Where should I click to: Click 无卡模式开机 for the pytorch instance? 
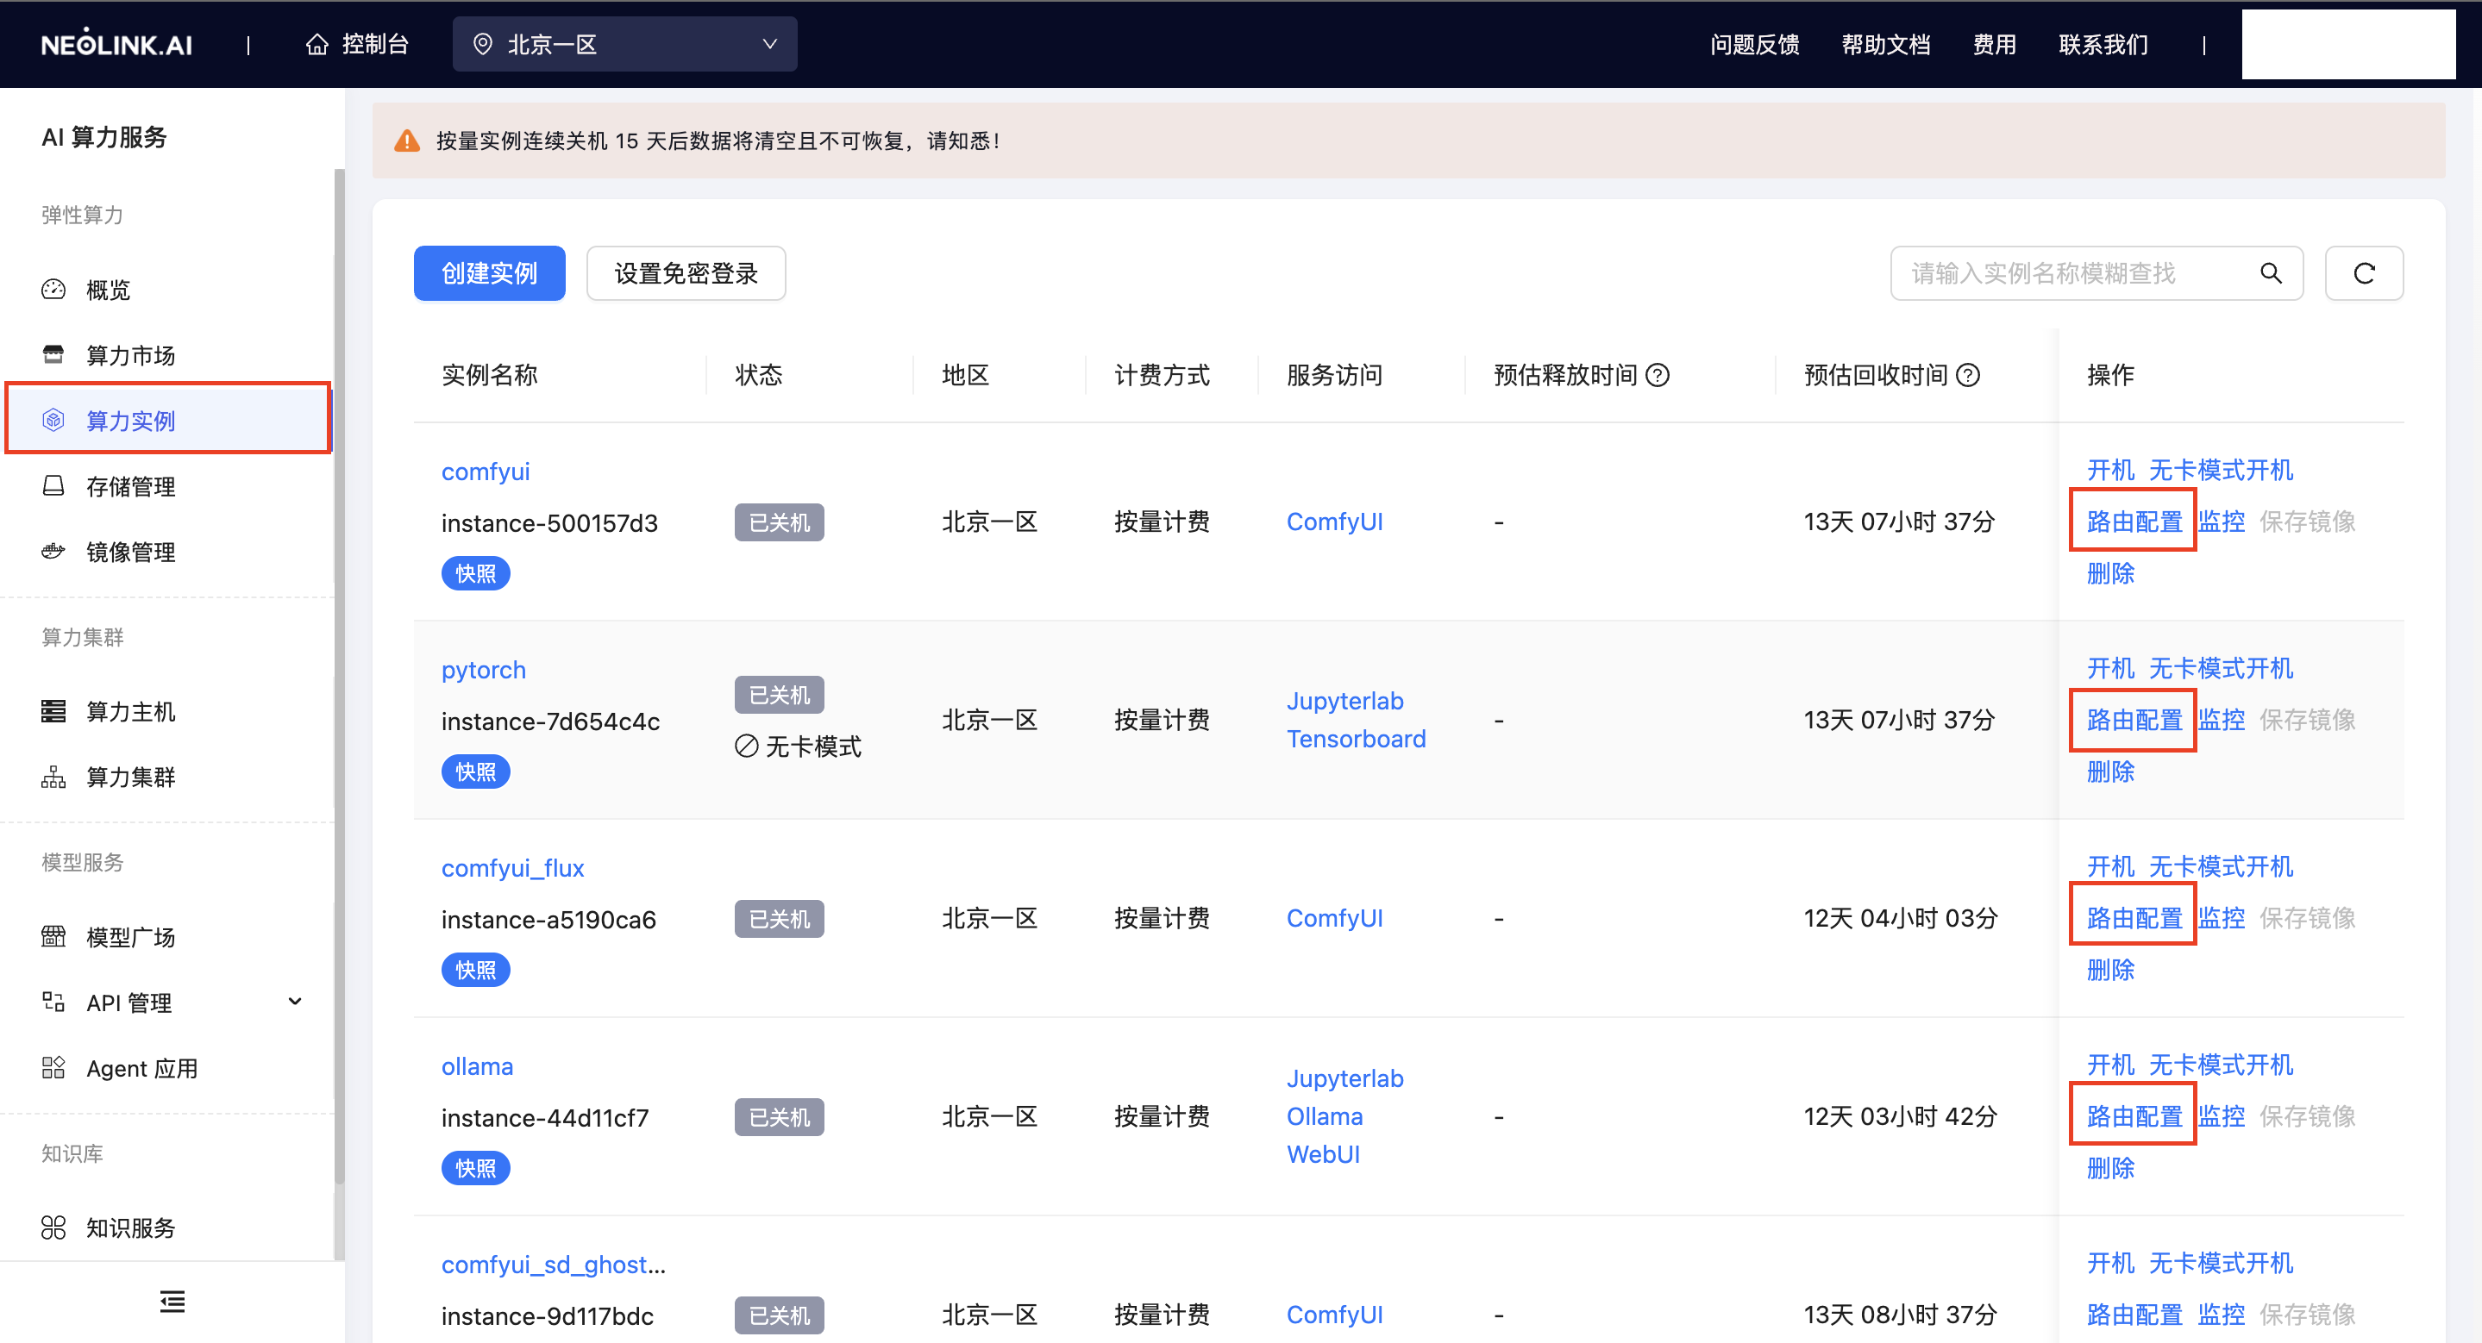pos(2221,668)
